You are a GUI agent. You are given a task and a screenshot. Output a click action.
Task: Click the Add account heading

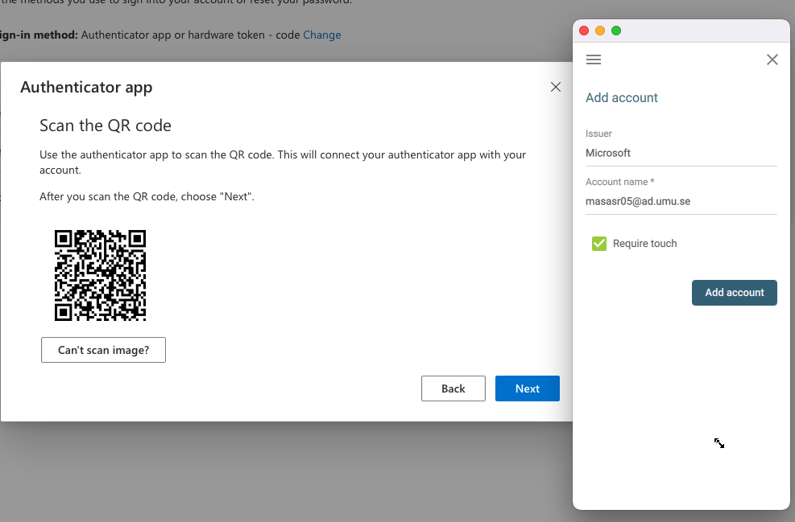tap(622, 97)
